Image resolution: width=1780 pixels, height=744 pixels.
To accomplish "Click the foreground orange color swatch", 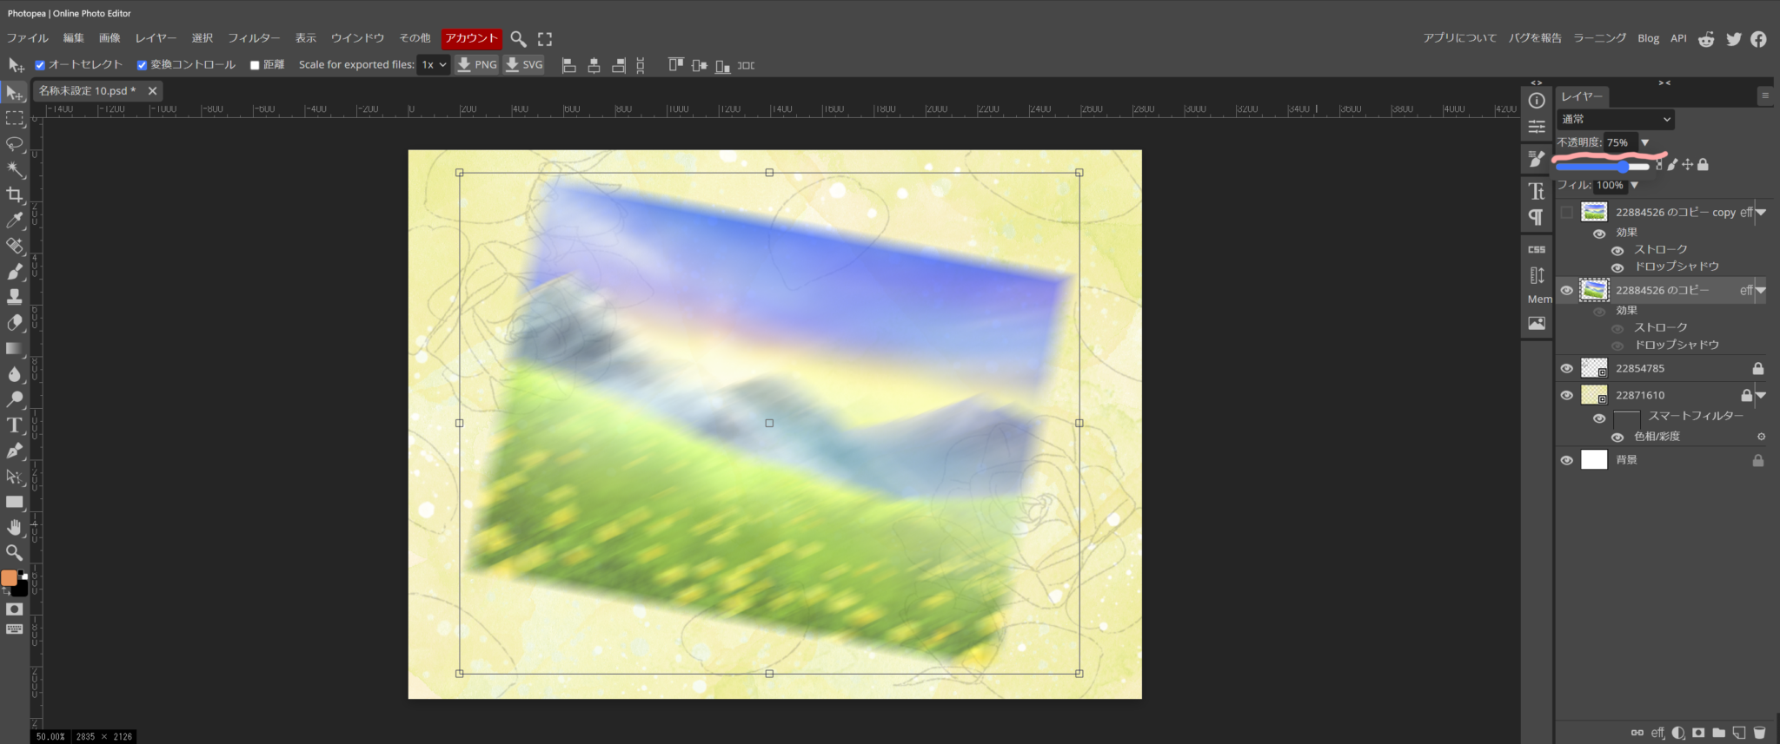I will (9, 578).
